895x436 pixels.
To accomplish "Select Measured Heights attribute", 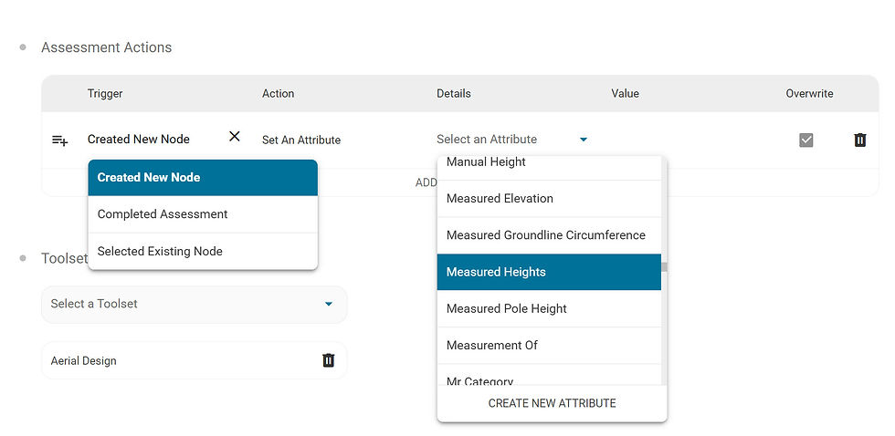I will 549,272.
